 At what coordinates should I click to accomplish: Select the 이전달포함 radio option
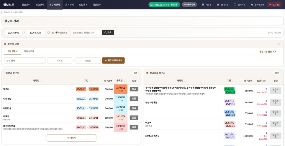point(57,32)
